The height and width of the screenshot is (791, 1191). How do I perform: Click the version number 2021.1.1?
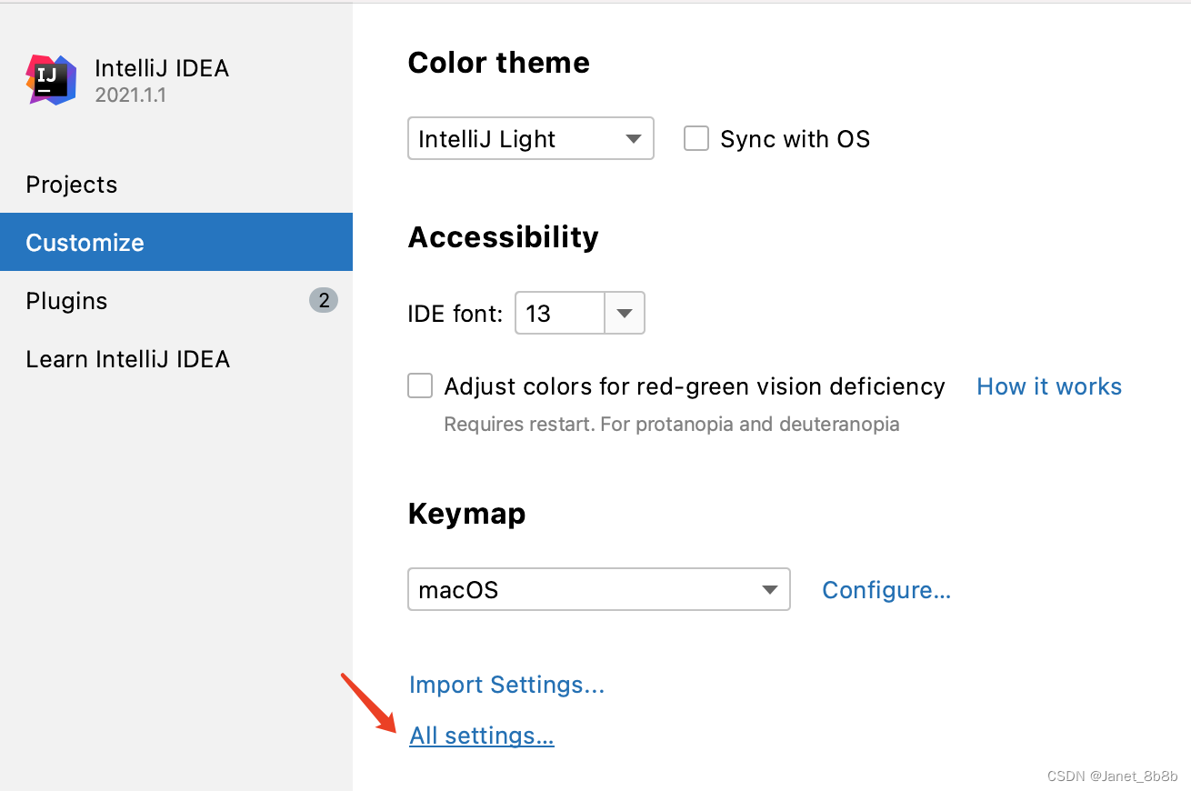(130, 95)
